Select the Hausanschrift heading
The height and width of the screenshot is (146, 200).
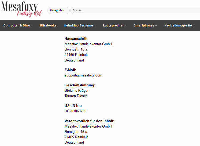76,39
